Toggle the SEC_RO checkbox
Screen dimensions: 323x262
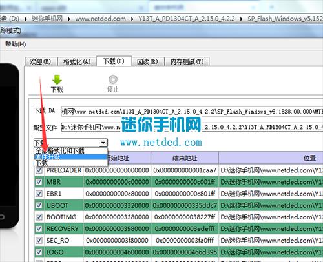point(39,240)
